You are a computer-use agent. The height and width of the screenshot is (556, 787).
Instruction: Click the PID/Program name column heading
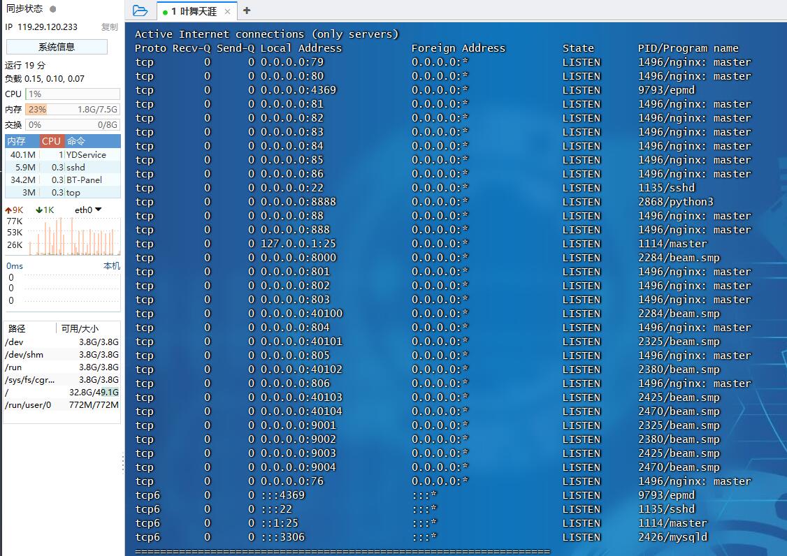click(x=688, y=49)
